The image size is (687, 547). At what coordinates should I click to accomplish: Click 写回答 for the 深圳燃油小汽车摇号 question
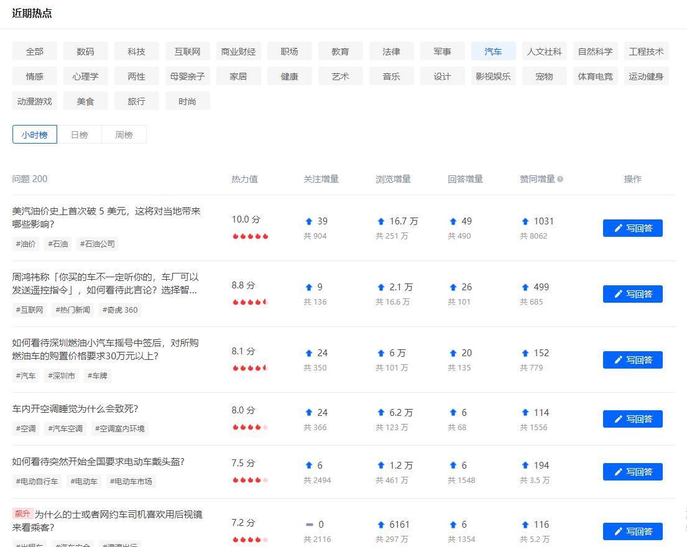pos(632,360)
